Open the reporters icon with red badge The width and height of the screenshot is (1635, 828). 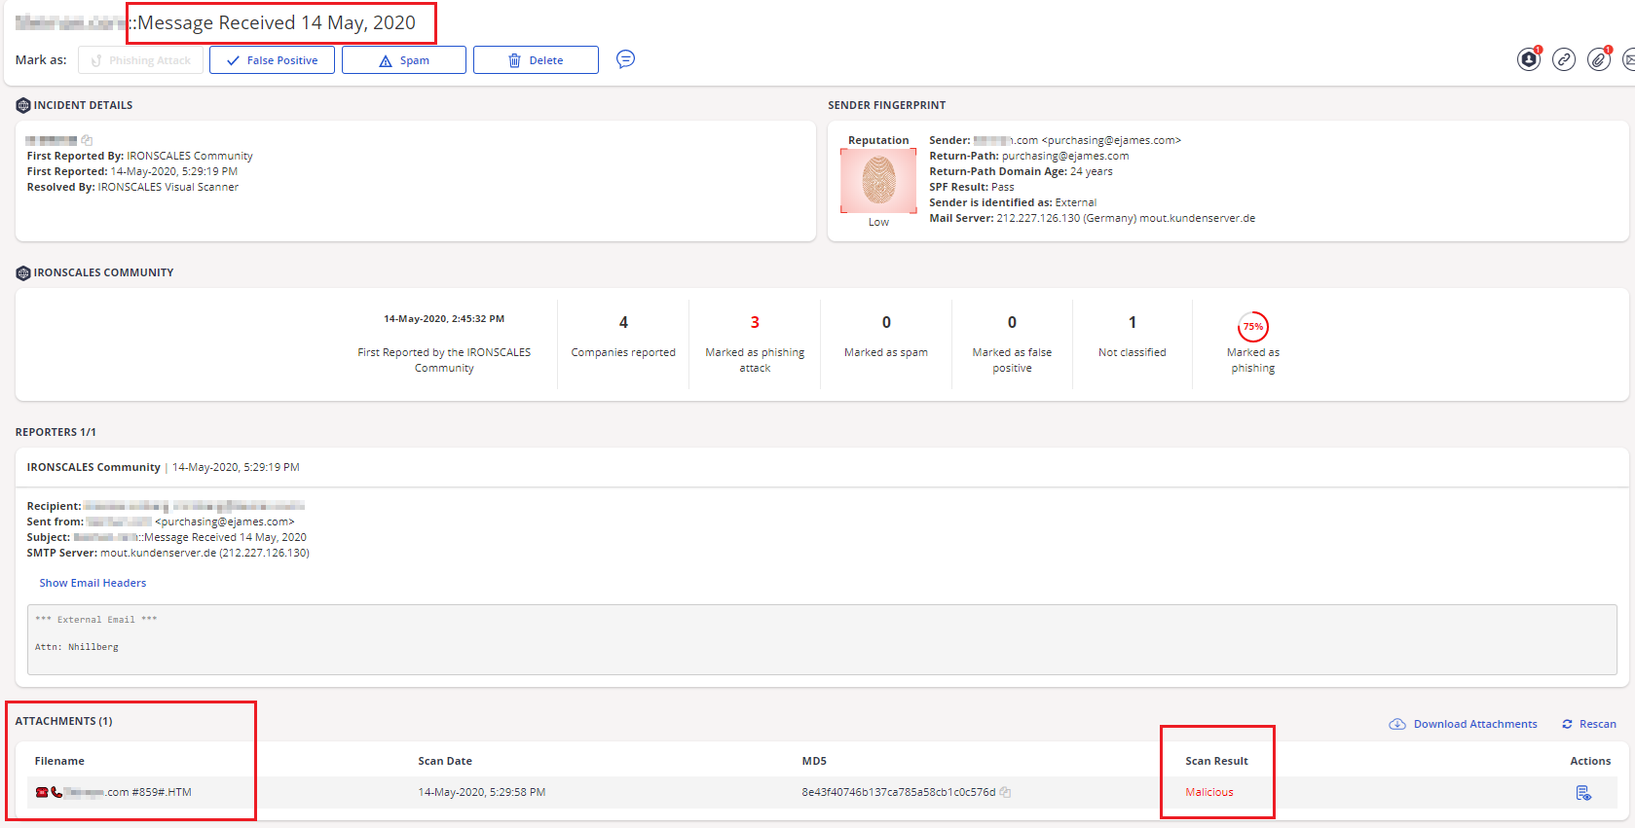(1529, 59)
